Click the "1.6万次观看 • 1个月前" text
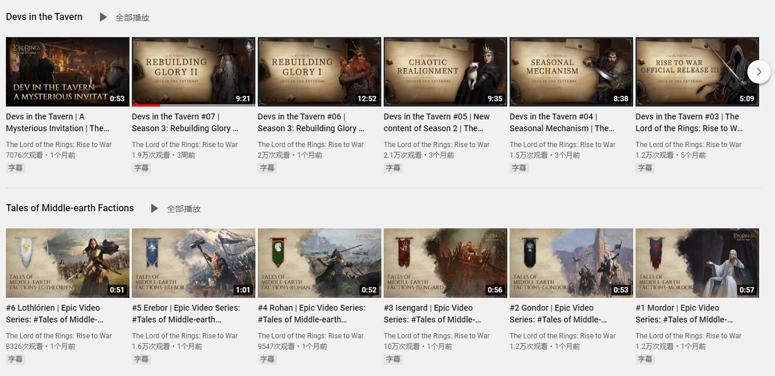775x376 pixels. tap(167, 347)
